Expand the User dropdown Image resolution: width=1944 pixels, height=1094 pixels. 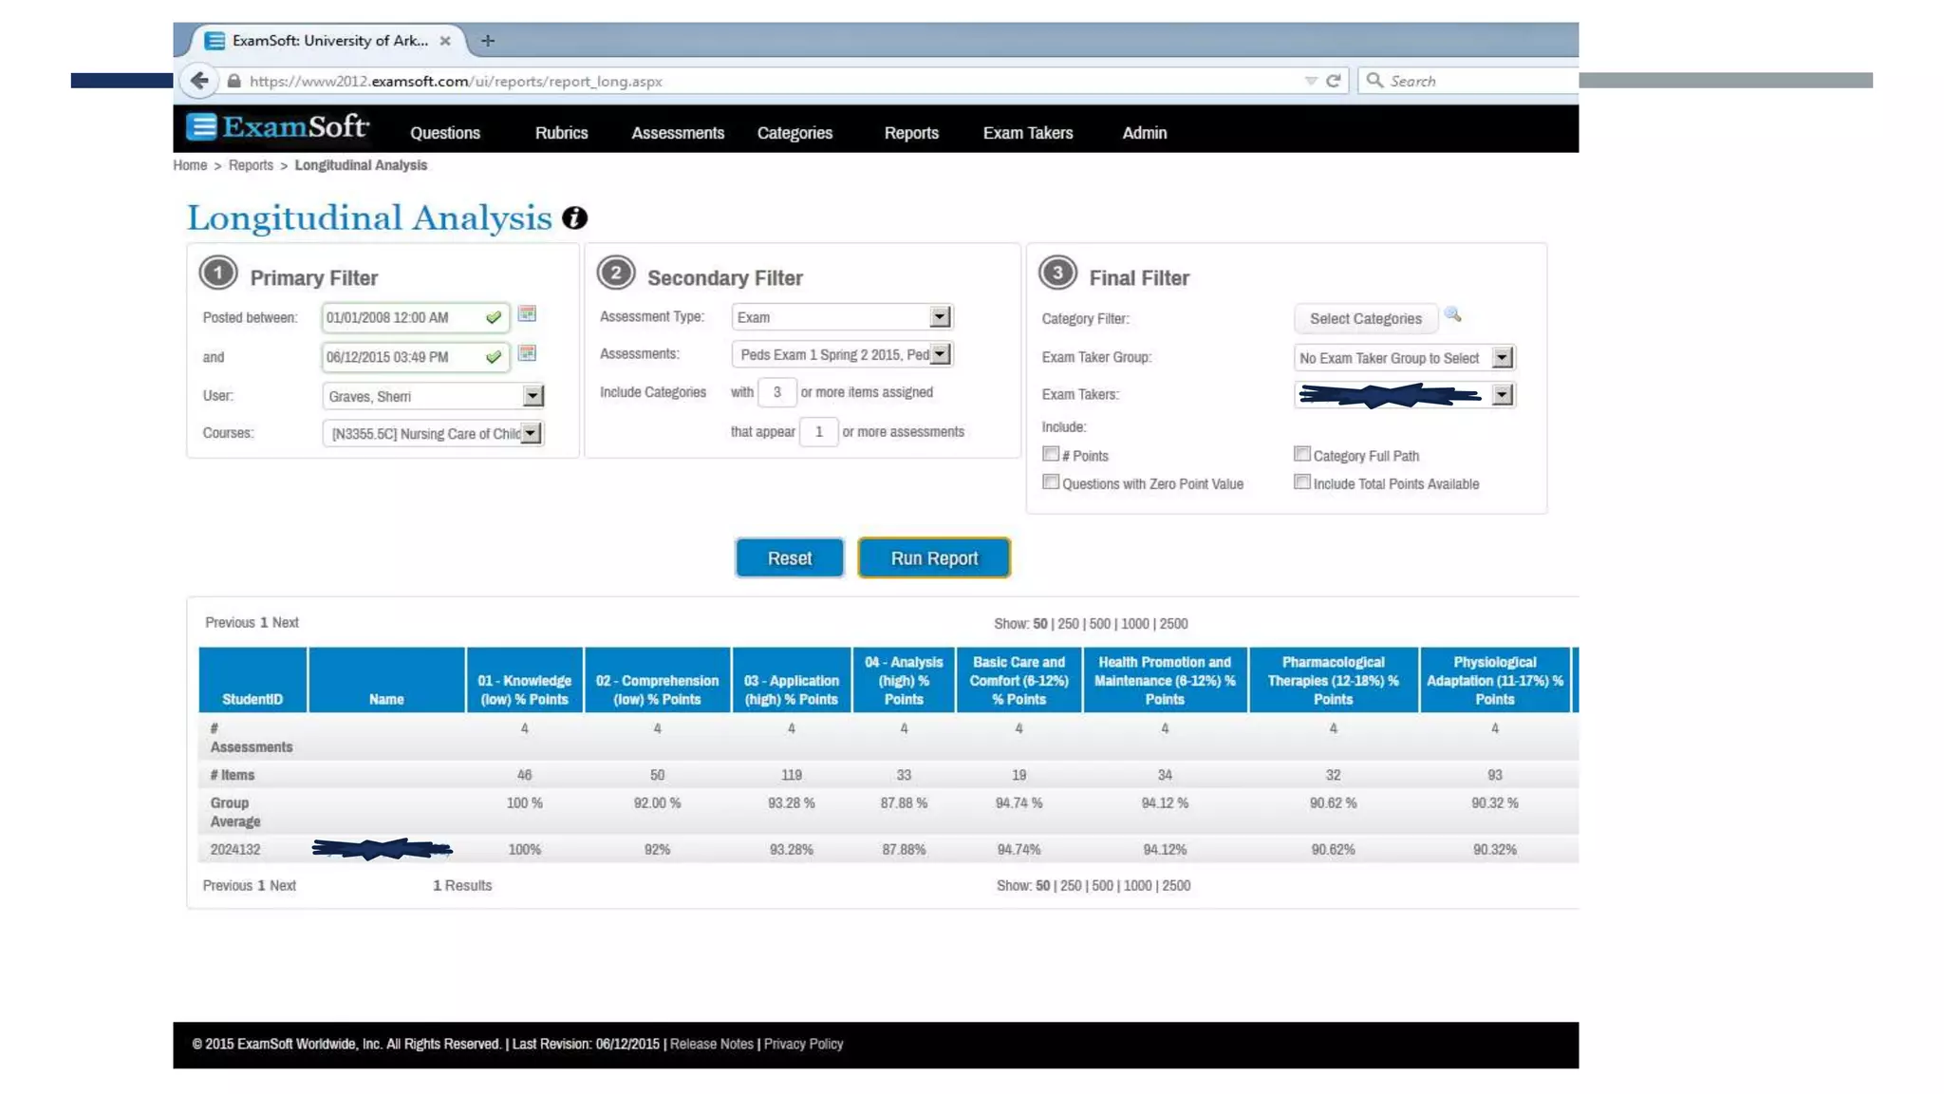[x=533, y=396]
